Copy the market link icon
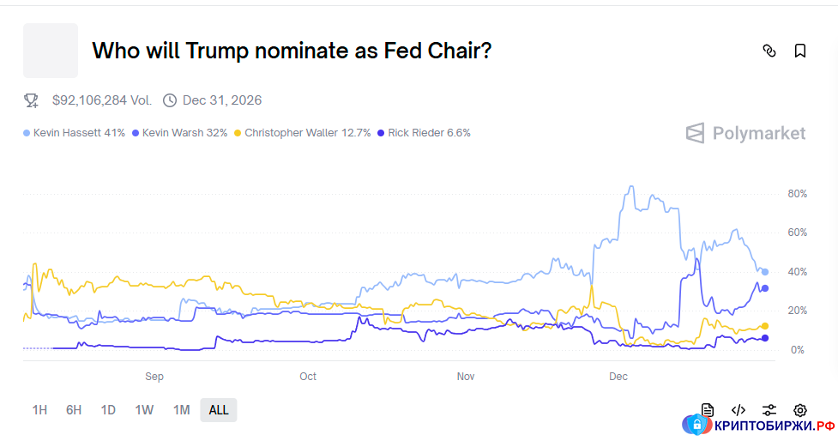 769,51
